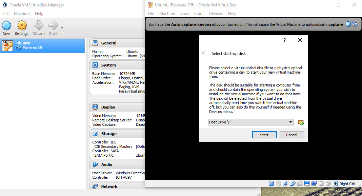This screenshot has width=362, height=196.
Task: Open File menu in VirtualBox Manager
Action: click(x=5, y=14)
